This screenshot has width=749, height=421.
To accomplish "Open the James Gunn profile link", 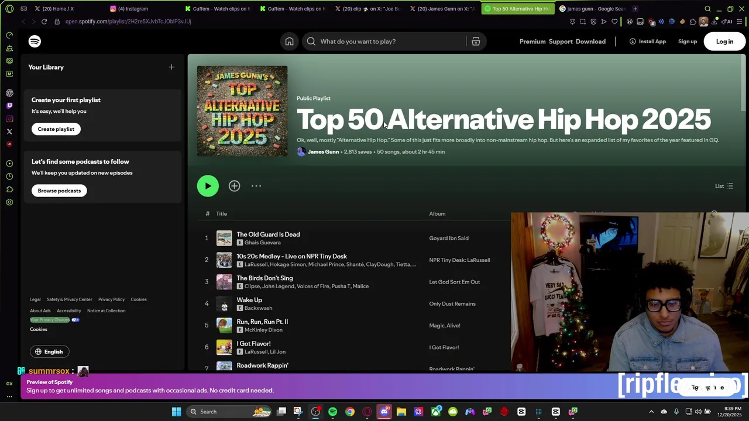I will tap(323, 152).
